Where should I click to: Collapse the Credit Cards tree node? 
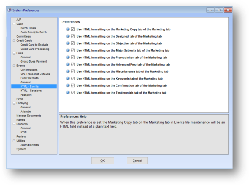(14, 41)
